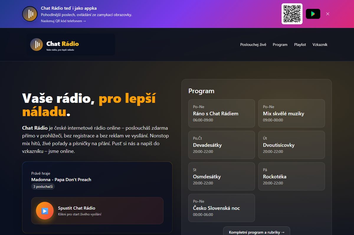Select the Devadesátky program card
Image resolution: width=354 pixels, height=235 pixels.
coord(222,145)
